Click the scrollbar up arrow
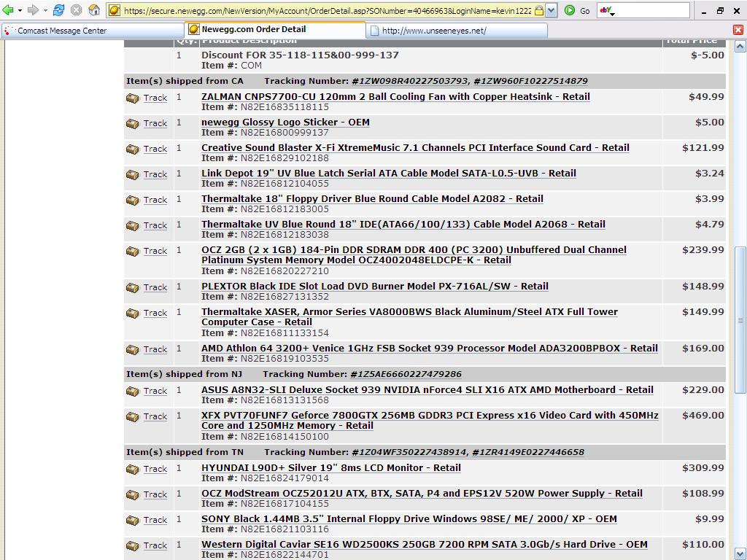747x560 pixels. click(x=740, y=47)
